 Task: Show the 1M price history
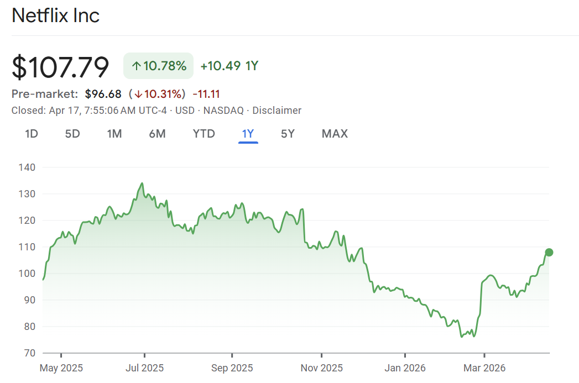114,134
